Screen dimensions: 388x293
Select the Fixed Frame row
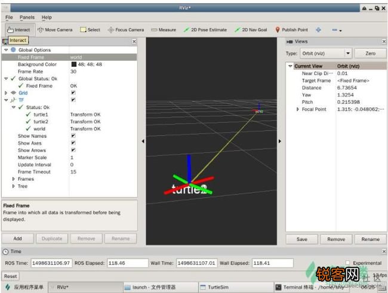point(69,57)
